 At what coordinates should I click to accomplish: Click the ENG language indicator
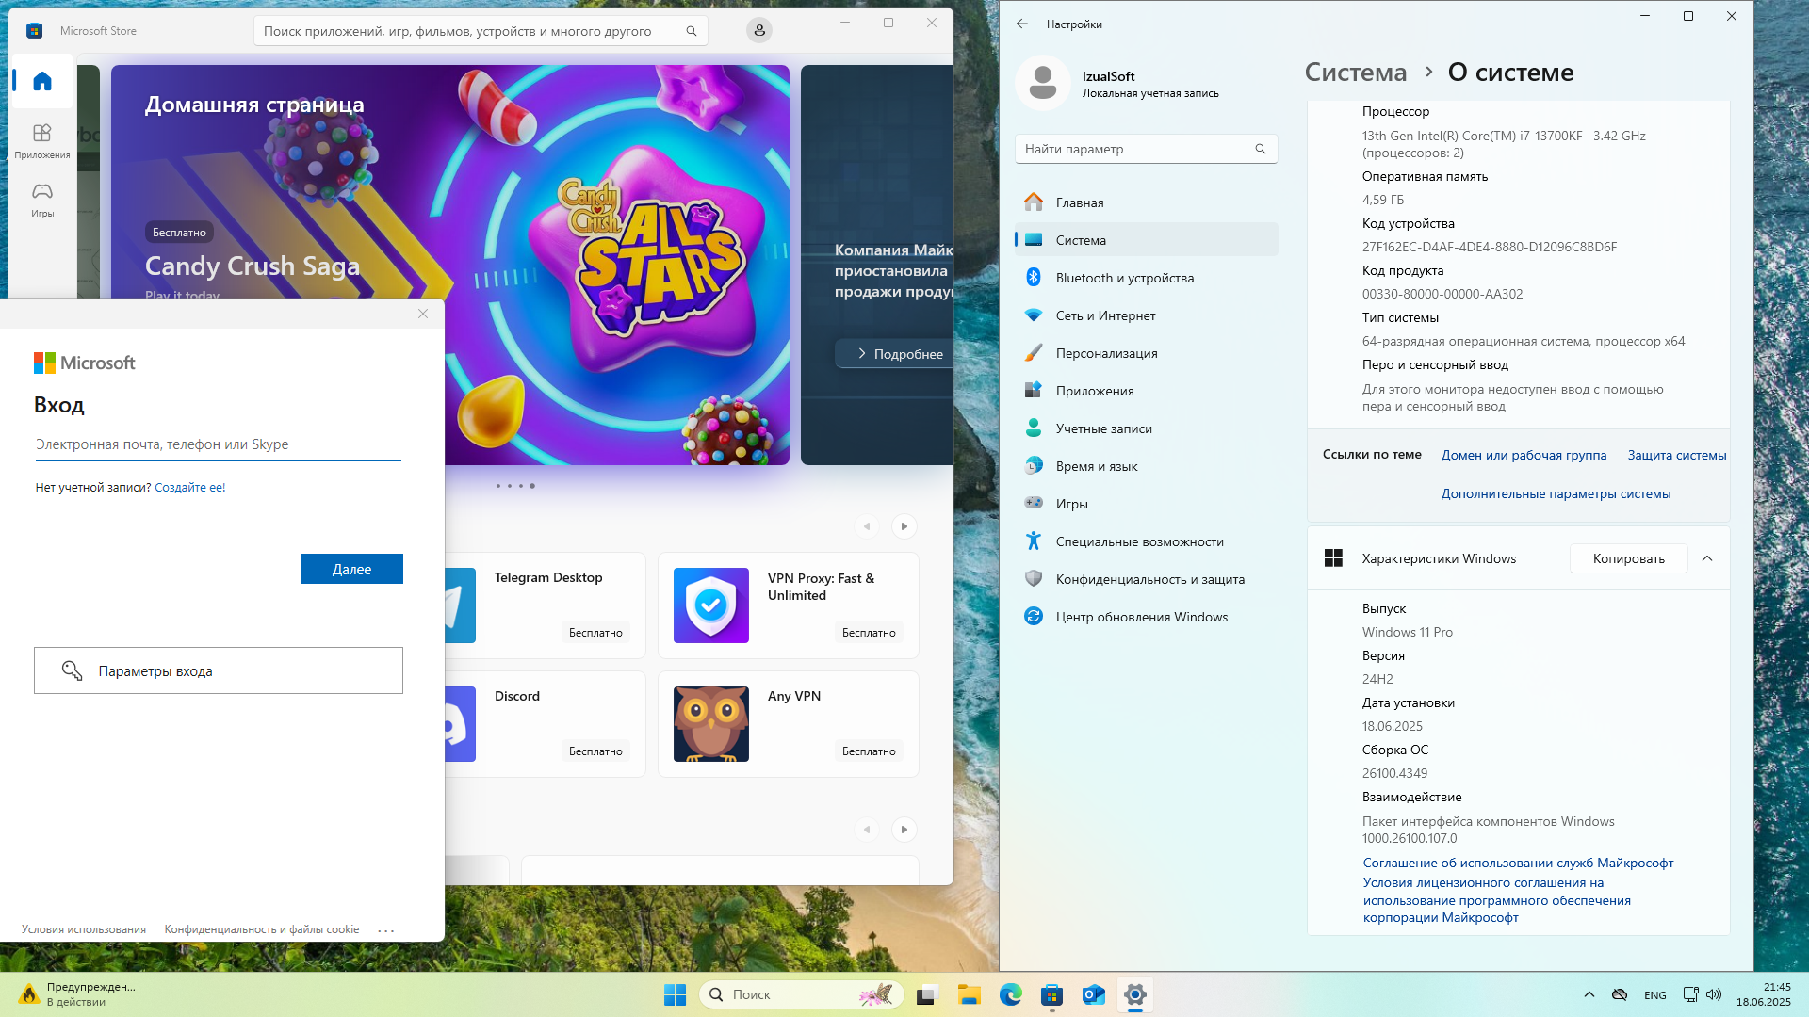pyautogui.click(x=1655, y=995)
